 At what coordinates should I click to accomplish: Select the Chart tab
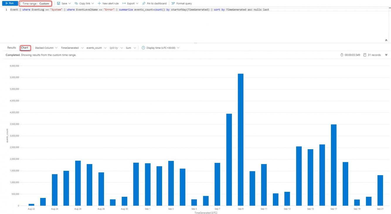click(x=24, y=48)
